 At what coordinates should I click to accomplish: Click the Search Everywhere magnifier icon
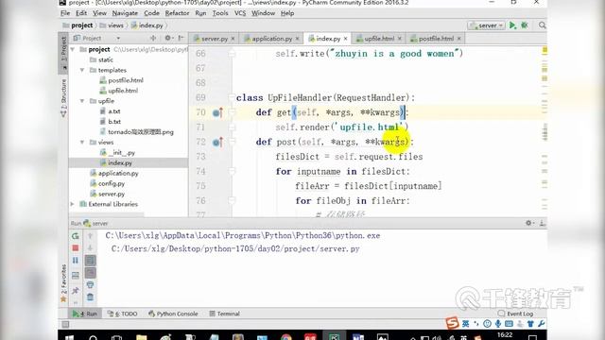tap(542, 25)
